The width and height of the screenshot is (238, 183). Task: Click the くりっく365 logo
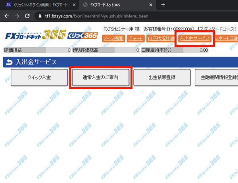[83, 36]
